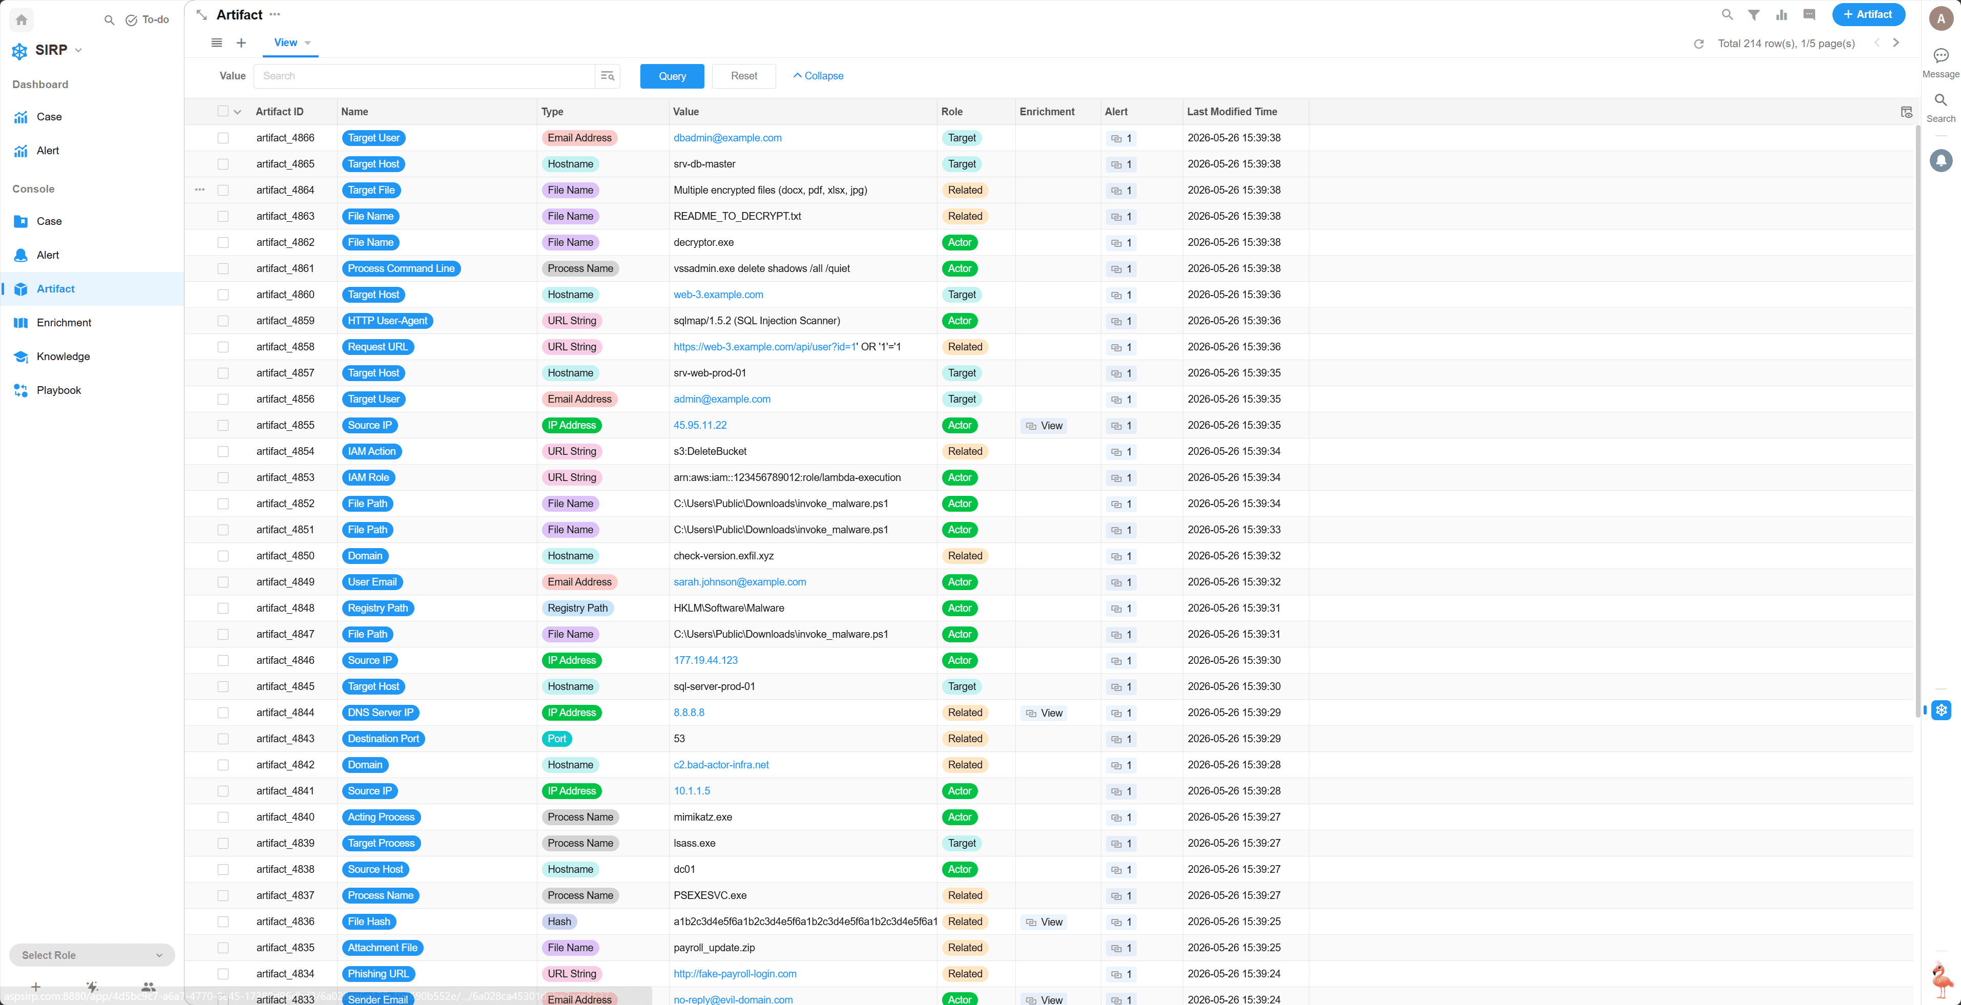Click the user avatar A

coord(1941,19)
